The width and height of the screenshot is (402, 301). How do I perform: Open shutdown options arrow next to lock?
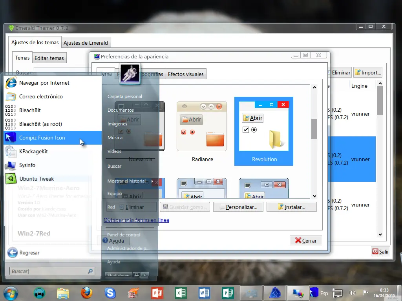pyautogui.click(x=145, y=275)
